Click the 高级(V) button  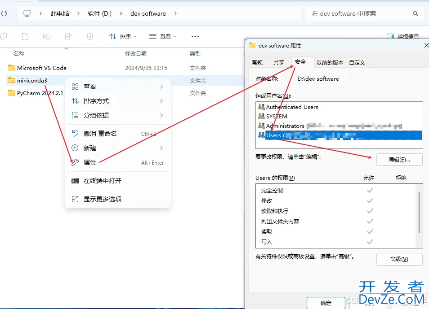click(399, 259)
